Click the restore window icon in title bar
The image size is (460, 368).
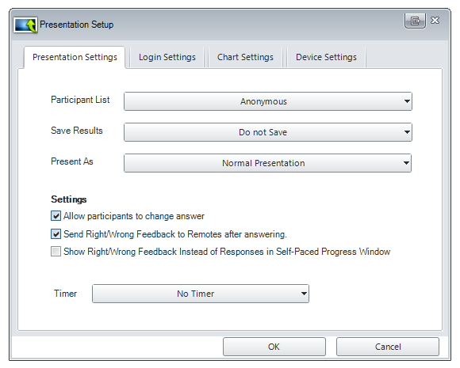(x=415, y=21)
